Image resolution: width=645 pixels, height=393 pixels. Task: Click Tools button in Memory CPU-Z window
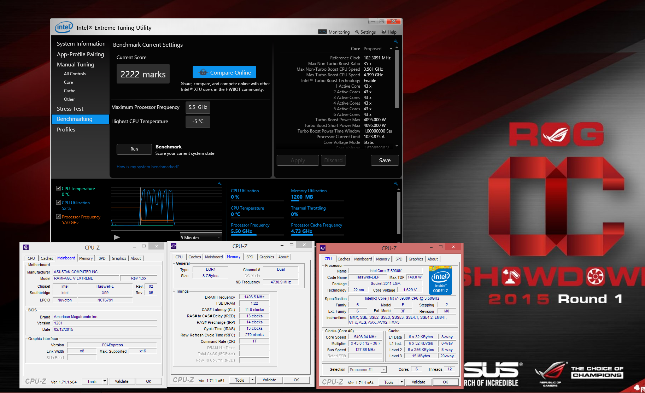tap(240, 380)
